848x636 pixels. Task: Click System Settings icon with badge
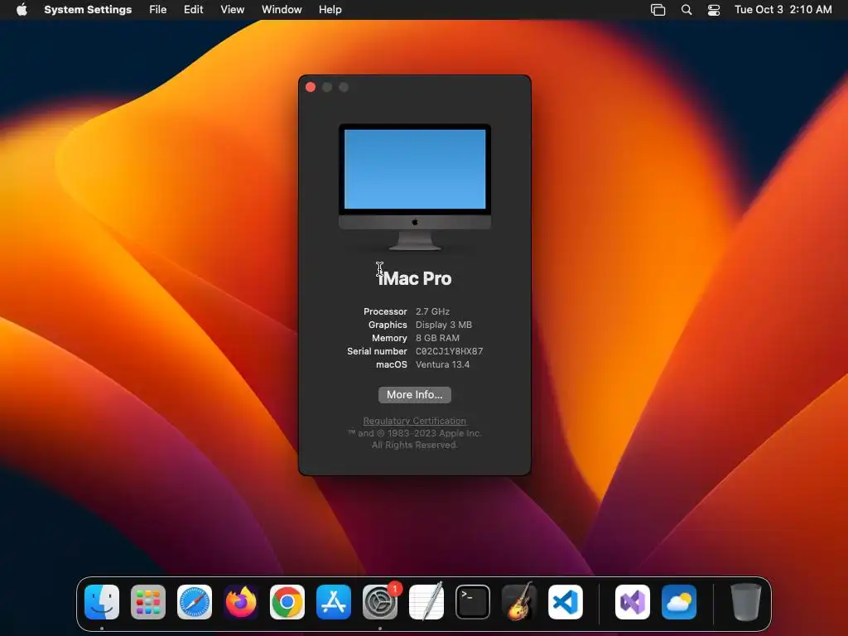point(380,602)
